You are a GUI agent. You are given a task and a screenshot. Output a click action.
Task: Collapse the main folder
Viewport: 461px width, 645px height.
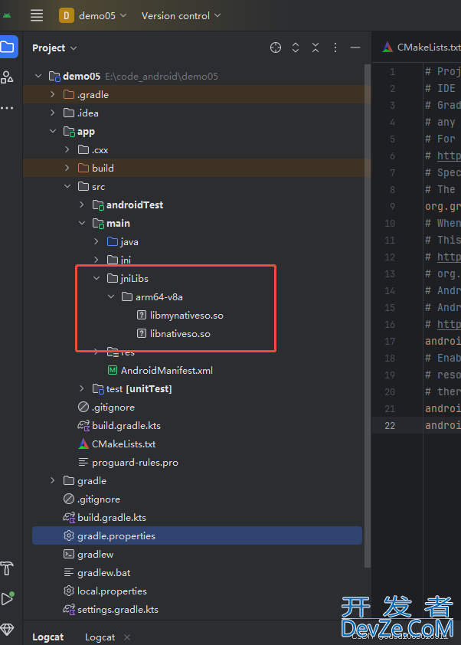pyautogui.click(x=82, y=223)
